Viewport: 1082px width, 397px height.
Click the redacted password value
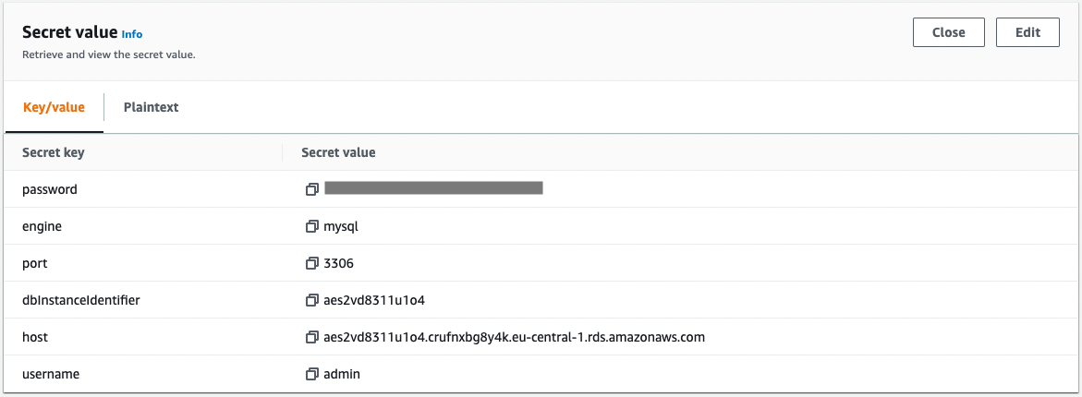click(433, 188)
